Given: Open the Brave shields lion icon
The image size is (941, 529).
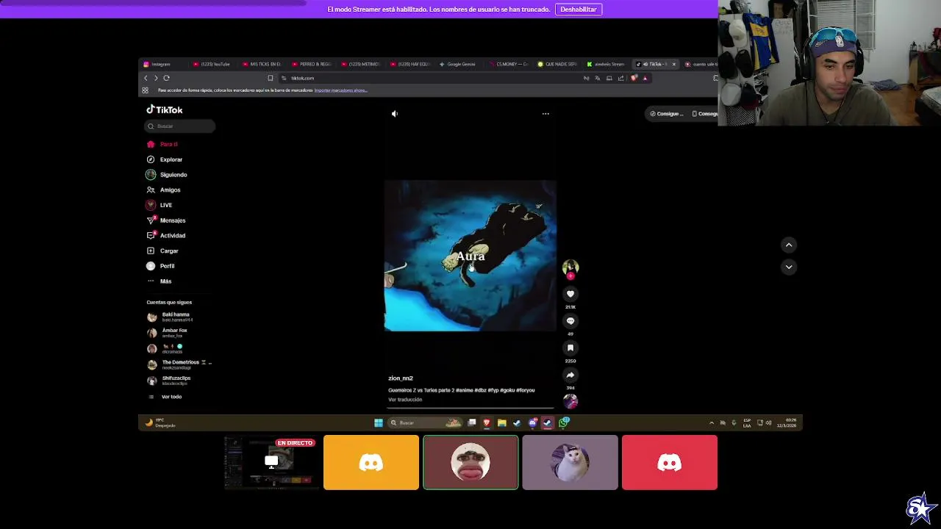Looking at the screenshot, I should [x=634, y=78].
